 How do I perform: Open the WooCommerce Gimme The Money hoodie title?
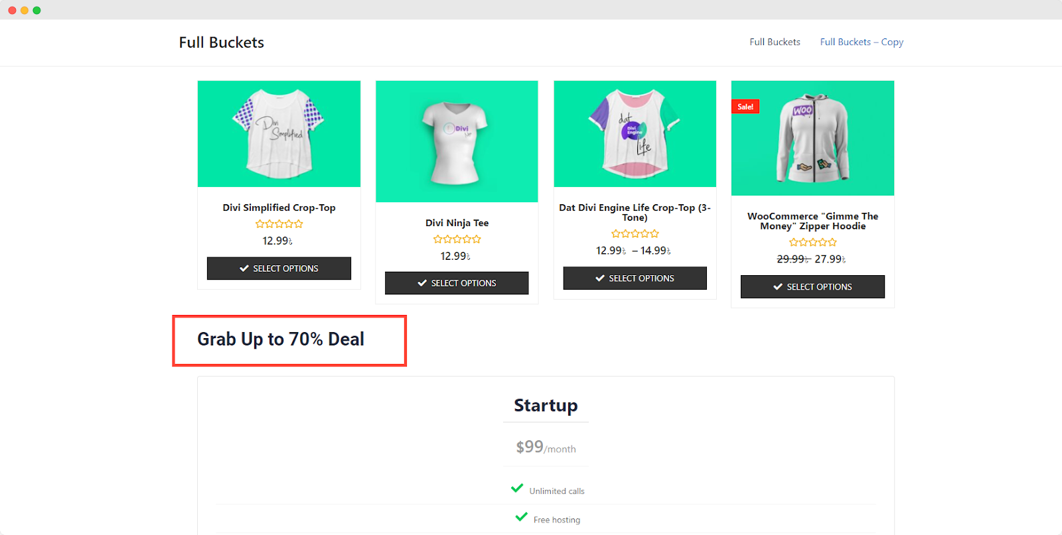click(812, 221)
